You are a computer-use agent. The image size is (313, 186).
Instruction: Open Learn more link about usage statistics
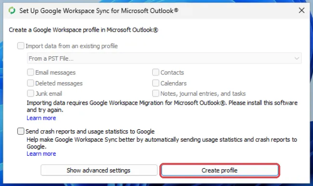click(x=41, y=154)
